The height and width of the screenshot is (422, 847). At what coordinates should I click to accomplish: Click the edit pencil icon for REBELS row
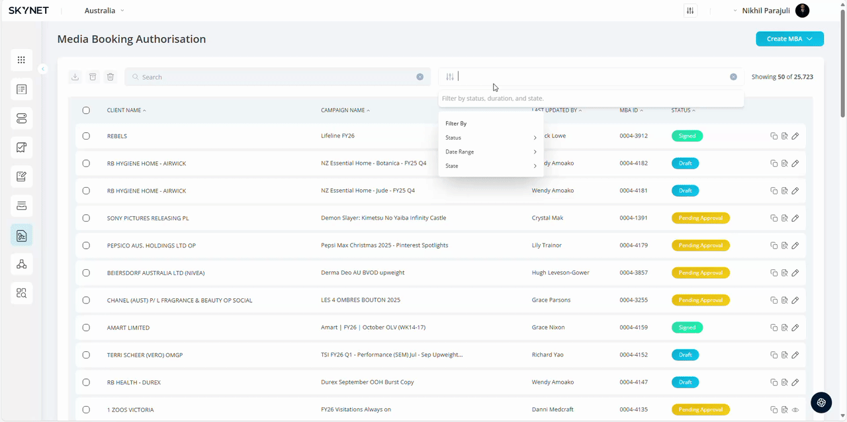795,136
